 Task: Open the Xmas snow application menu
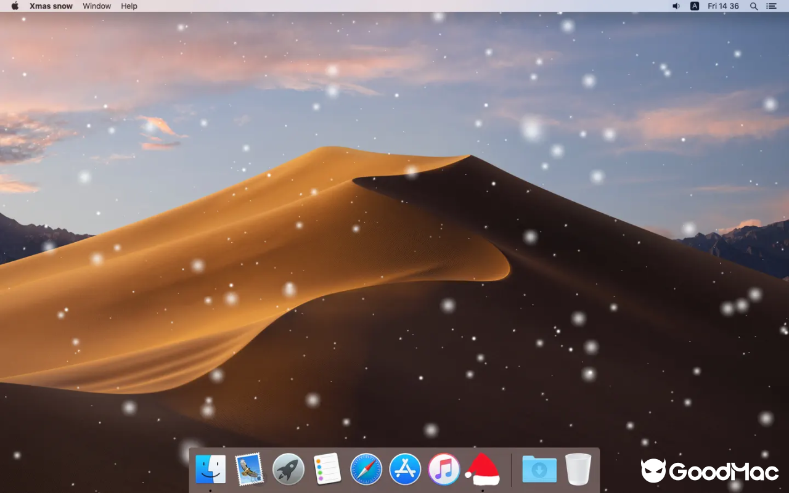tap(51, 6)
